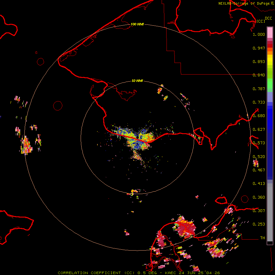Image resolution: width=275 pixels, height=275 pixels.
Task: Click the "CORRELATION COEFFICIENT (CC)" caption text
Action: coord(97,273)
